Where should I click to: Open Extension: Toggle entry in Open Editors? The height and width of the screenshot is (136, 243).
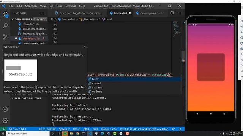pos(29,34)
